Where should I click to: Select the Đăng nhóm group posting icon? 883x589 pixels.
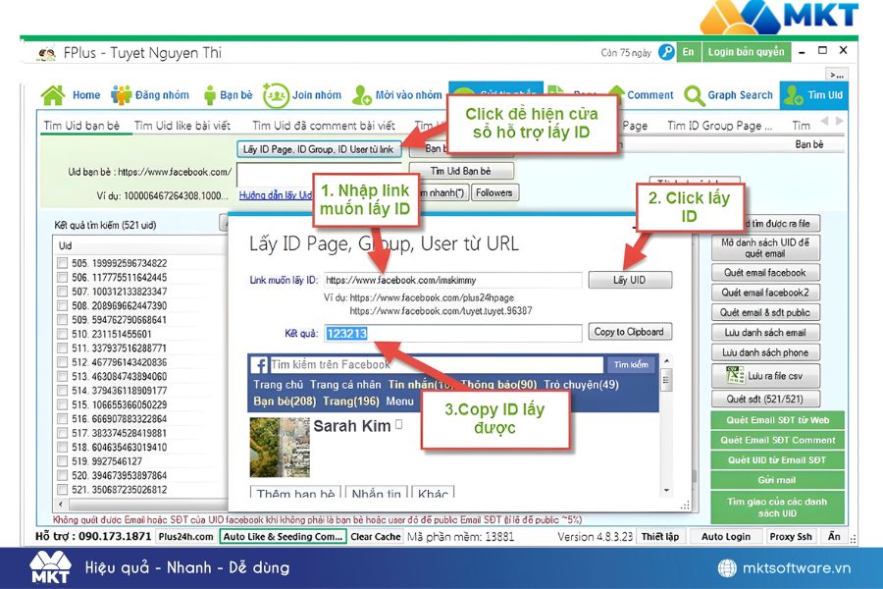122,95
